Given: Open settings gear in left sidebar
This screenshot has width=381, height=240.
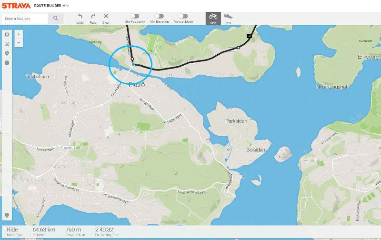Looking at the screenshot, I should [x=7, y=35].
